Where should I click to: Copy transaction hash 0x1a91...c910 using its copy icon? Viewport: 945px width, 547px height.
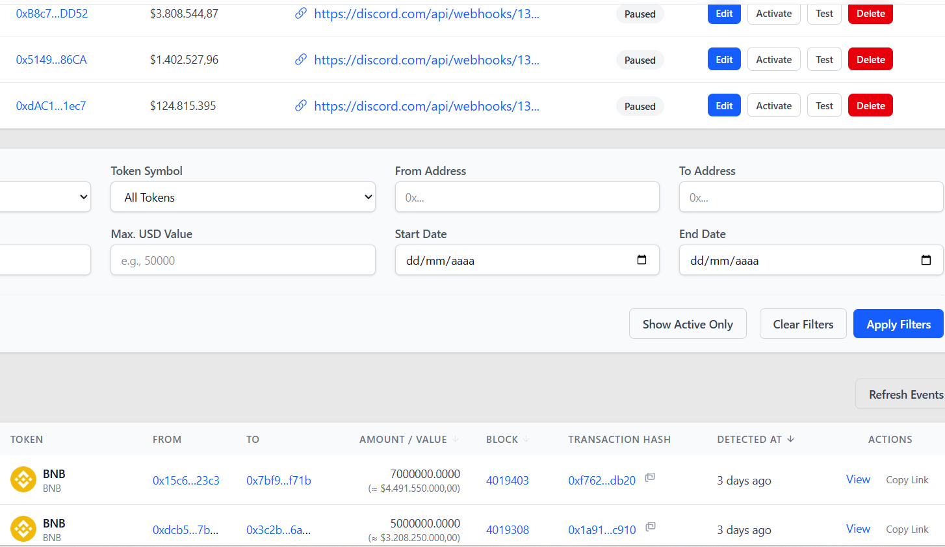coord(651,526)
